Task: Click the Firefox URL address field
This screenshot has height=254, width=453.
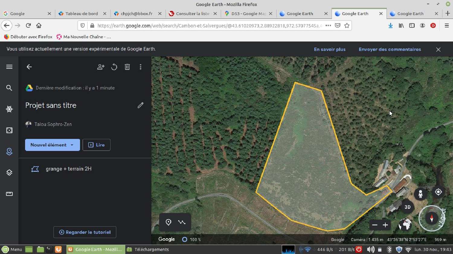Action: (x=210, y=26)
